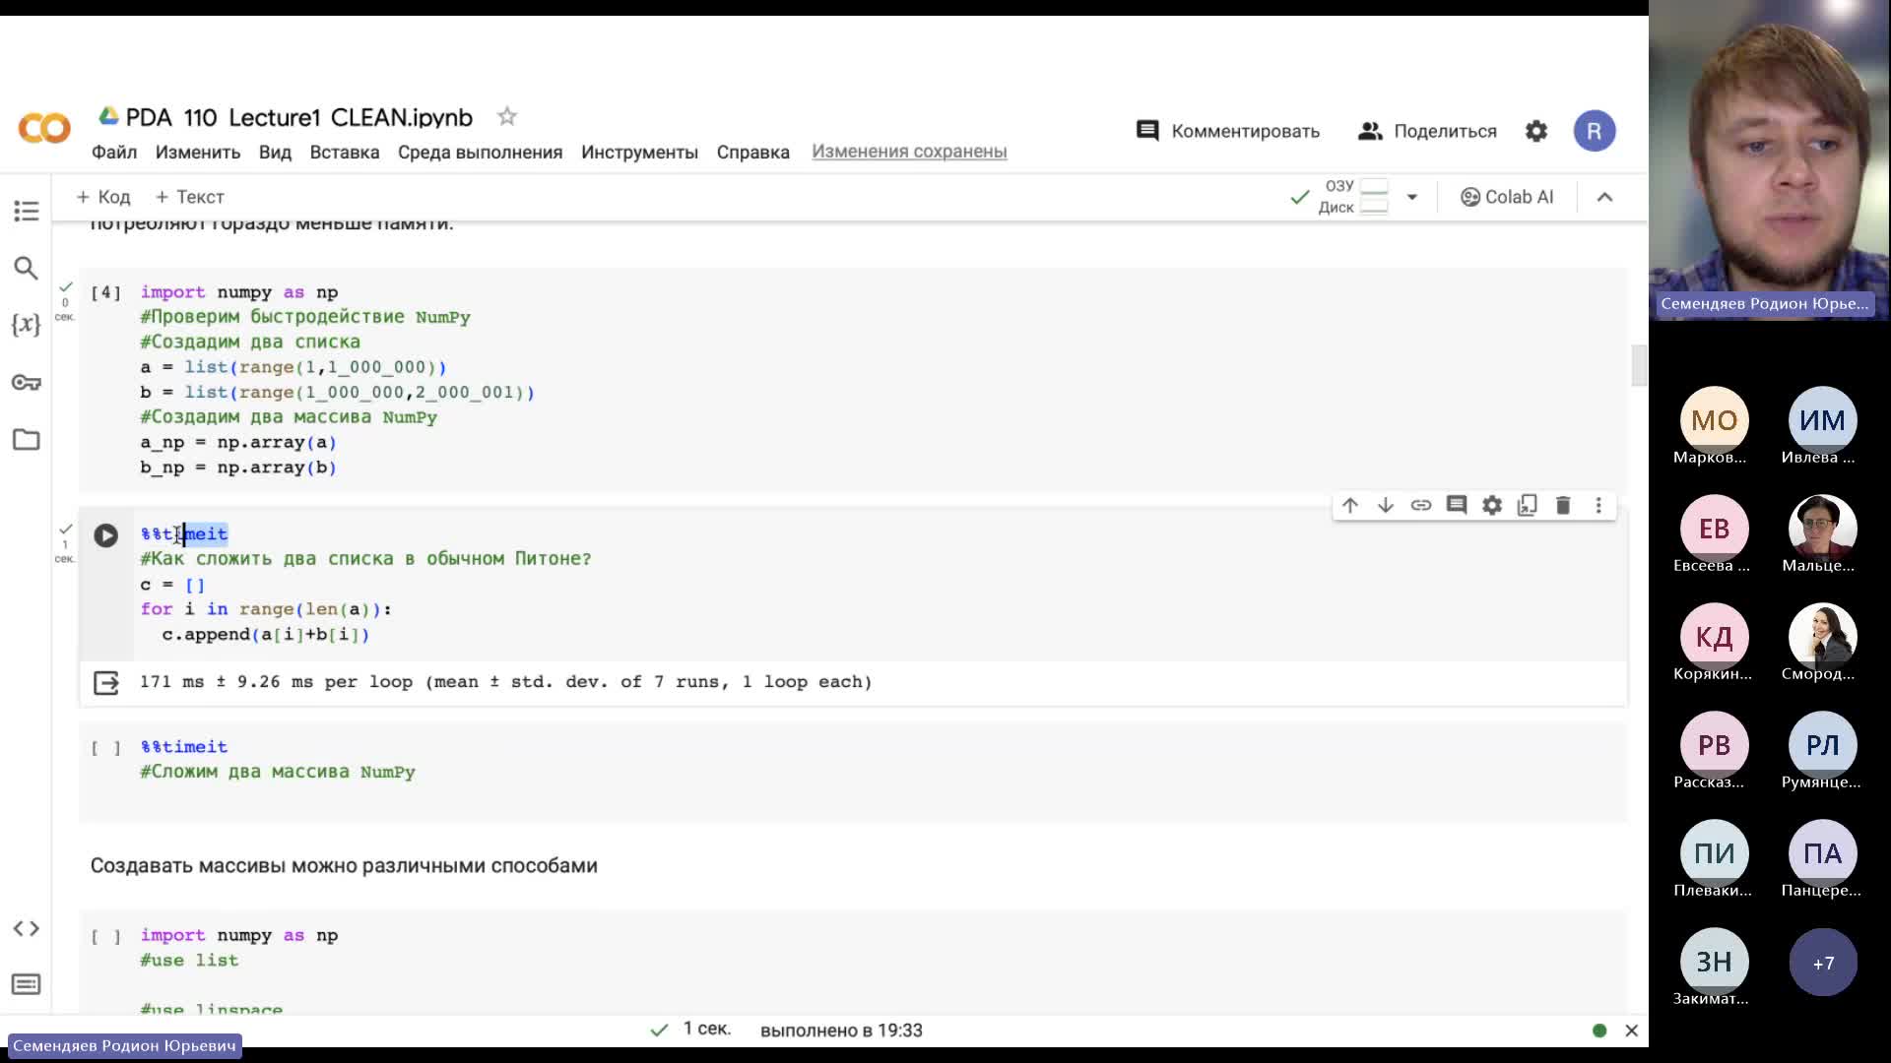Image resolution: width=1891 pixels, height=1063 pixels.
Task: Open the Инструменты menu
Action: [x=639, y=152]
